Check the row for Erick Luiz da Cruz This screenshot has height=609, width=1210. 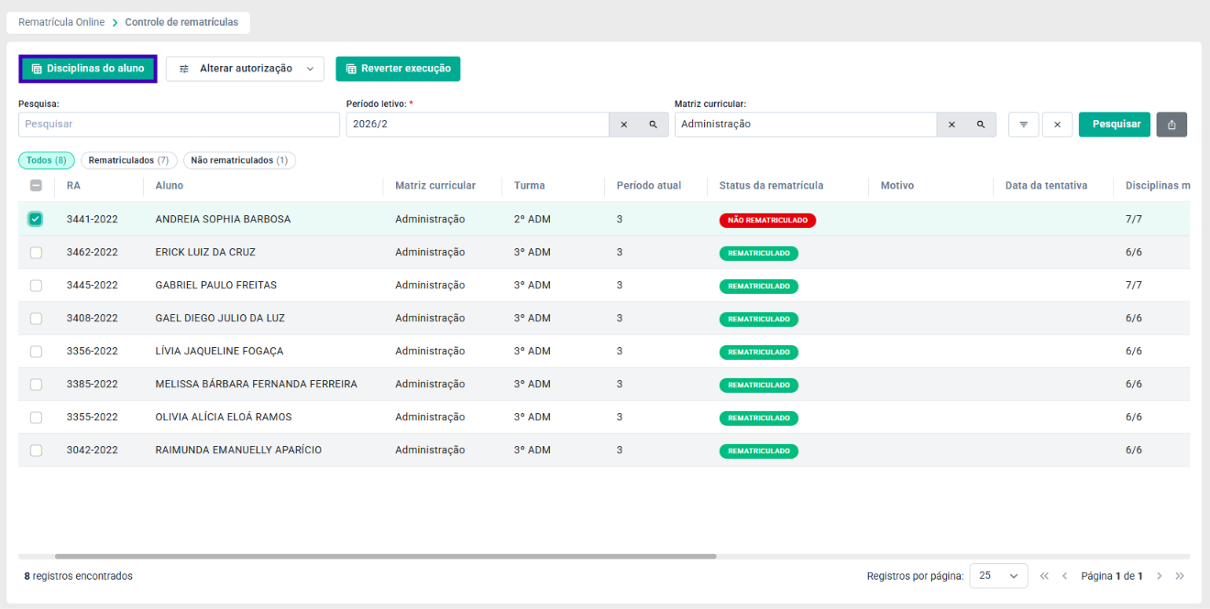pos(36,253)
